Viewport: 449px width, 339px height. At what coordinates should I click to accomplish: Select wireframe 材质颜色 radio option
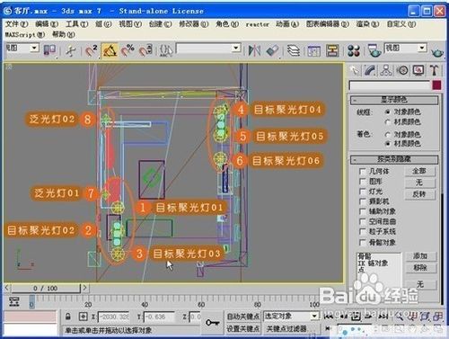(x=388, y=122)
